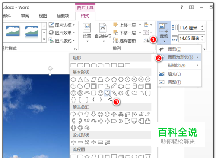Open Bring Forward dropdown arrow (上移一层)

140,25
